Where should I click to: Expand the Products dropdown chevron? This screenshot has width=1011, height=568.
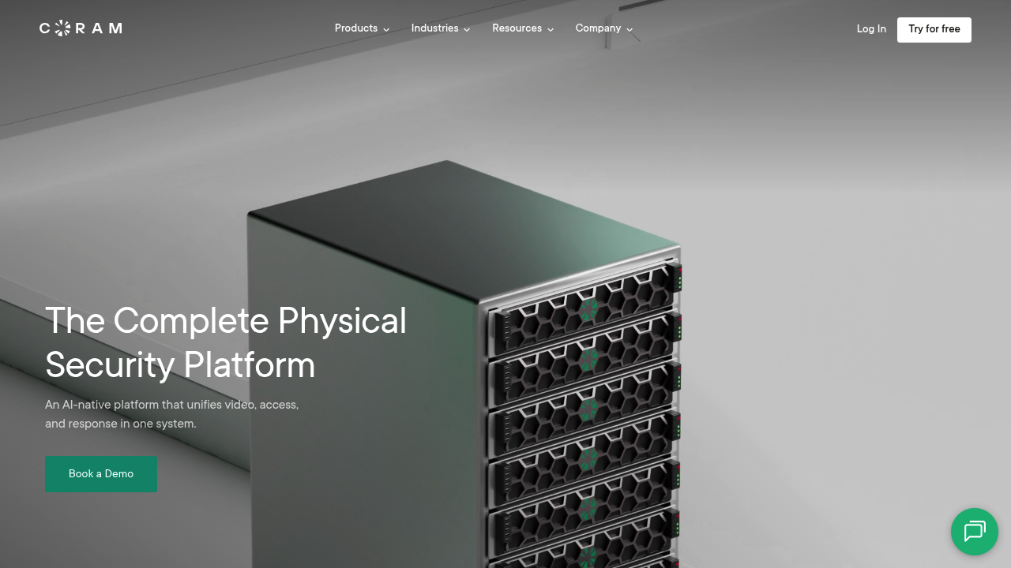click(x=386, y=29)
